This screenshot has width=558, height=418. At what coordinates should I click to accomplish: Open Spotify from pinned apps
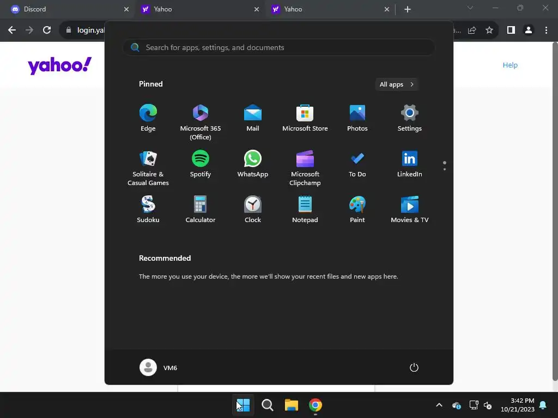pos(201,164)
